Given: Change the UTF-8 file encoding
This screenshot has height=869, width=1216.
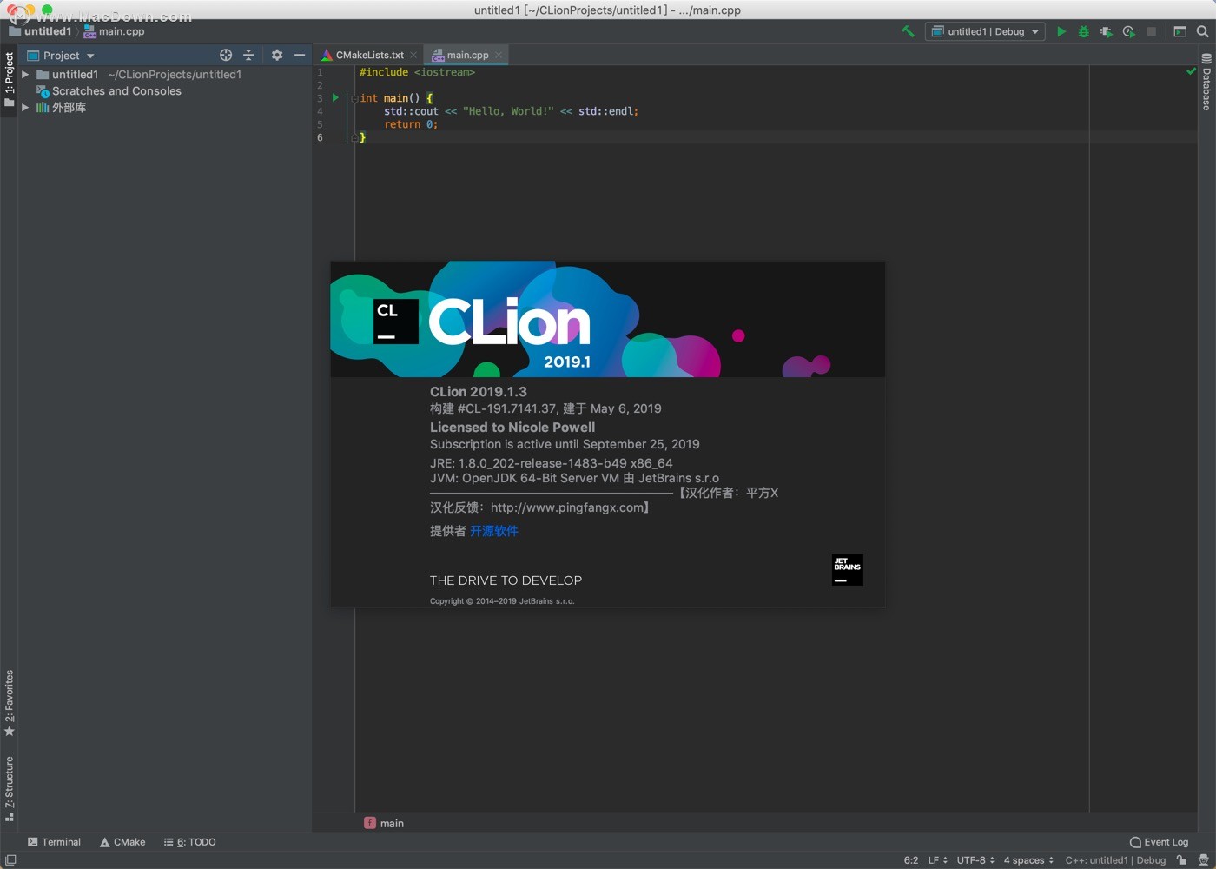Looking at the screenshot, I should pos(976,860).
